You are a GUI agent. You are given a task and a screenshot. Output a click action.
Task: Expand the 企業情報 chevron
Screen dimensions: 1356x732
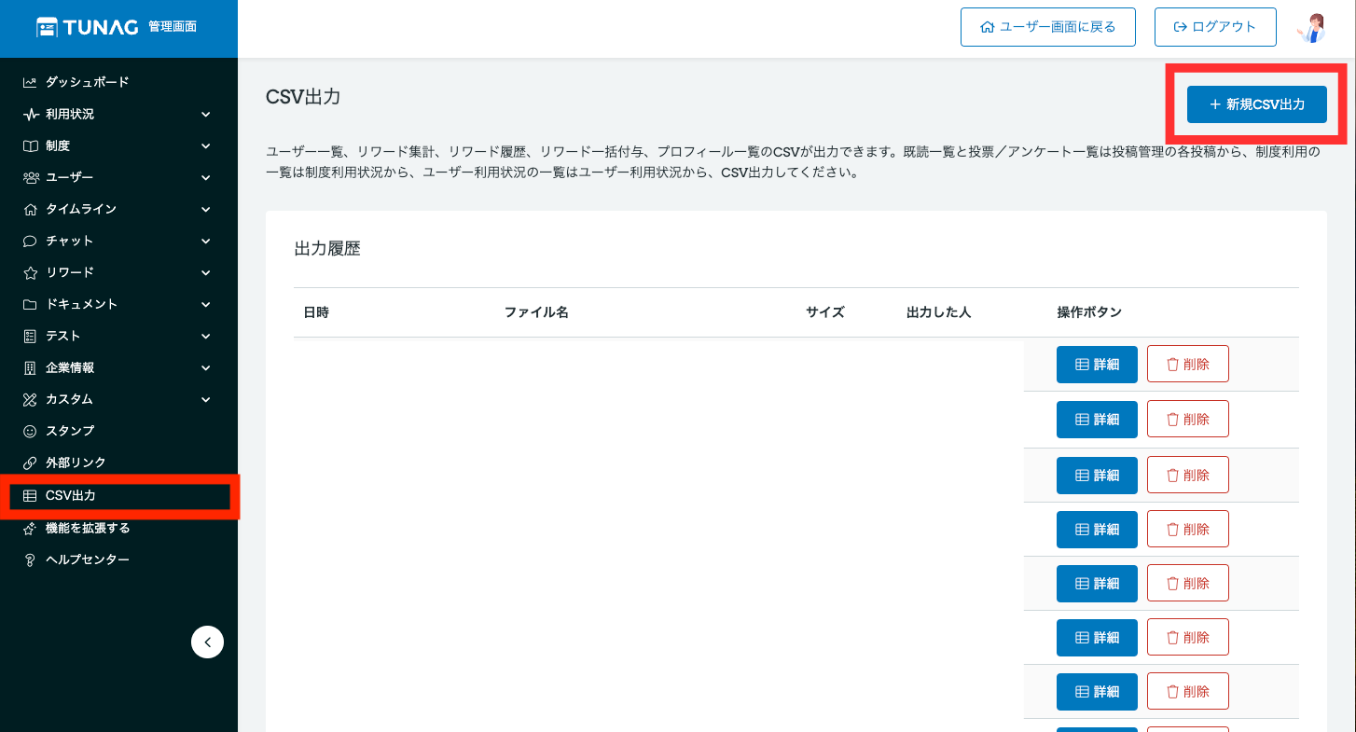point(206,368)
